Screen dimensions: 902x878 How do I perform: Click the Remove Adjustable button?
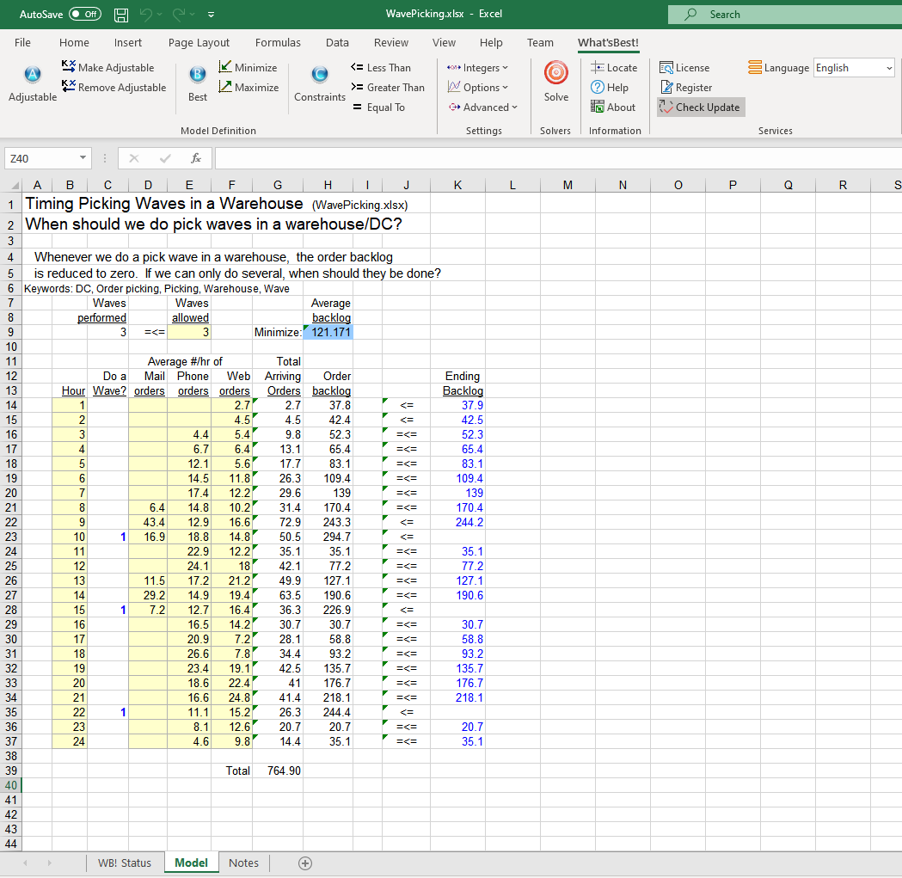[114, 88]
